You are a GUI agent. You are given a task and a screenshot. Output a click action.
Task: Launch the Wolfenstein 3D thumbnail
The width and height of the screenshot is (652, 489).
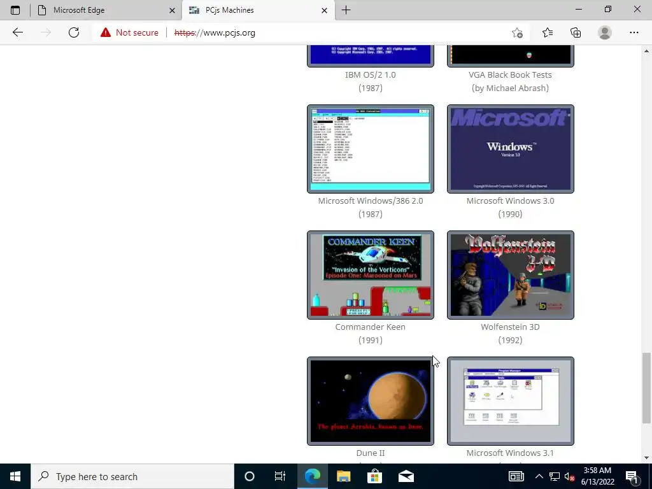tap(510, 275)
